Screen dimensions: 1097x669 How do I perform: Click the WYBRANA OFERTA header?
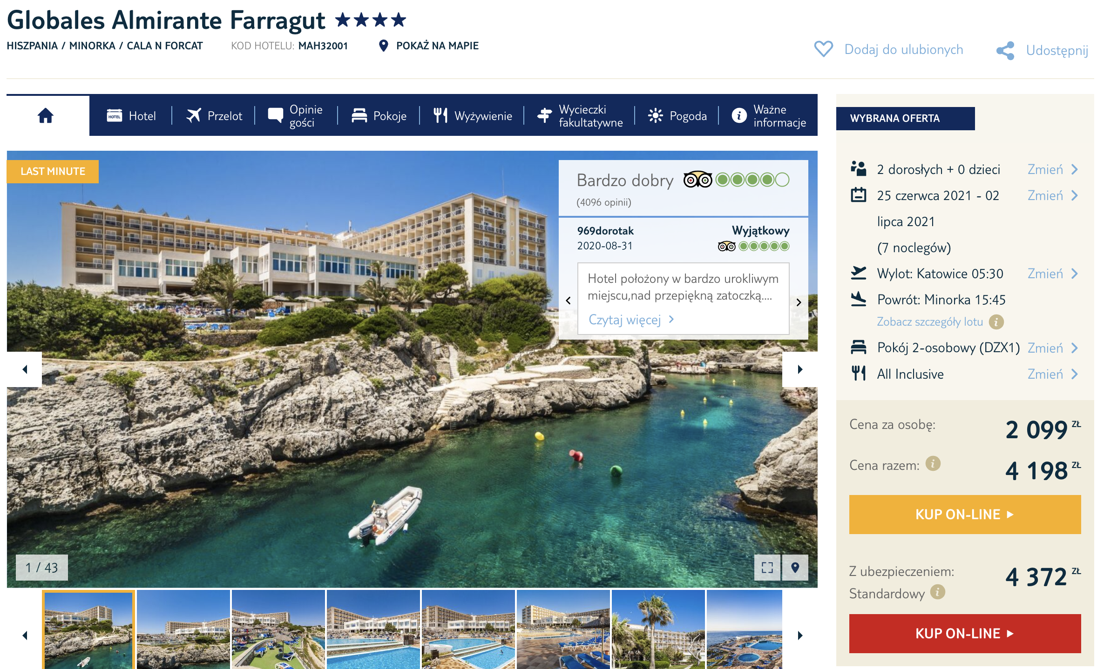[x=905, y=118]
